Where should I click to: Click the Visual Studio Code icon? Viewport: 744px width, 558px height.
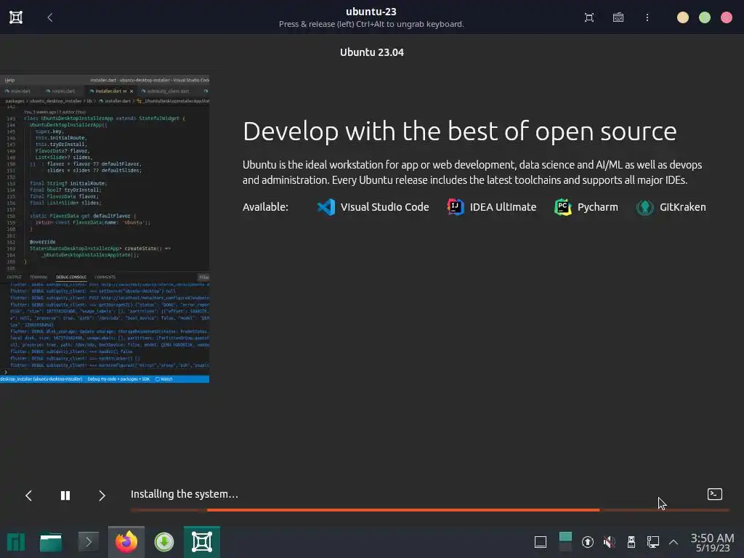coord(326,207)
